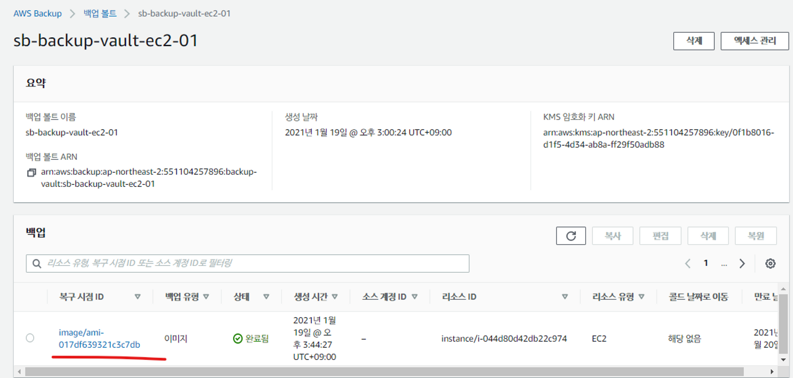
Task: Sort by 백업 유형 column arrow
Action: pos(206,296)
